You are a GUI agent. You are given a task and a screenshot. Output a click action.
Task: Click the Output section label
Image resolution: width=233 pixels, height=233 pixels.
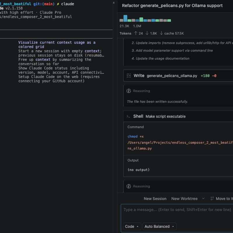coord(133,160)
